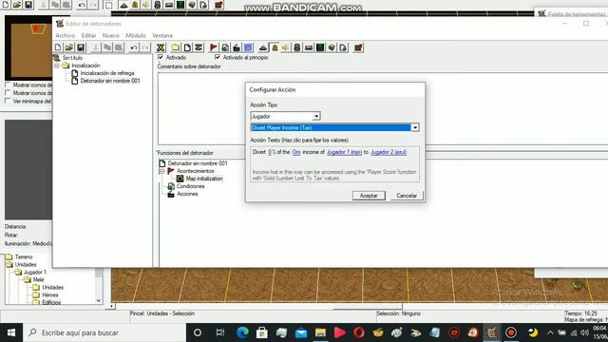Screen dimensions: 608x342
Task: Collapse the Acontecimientos node
Action: point(162,171)
